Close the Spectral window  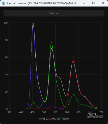pos(103,3)
